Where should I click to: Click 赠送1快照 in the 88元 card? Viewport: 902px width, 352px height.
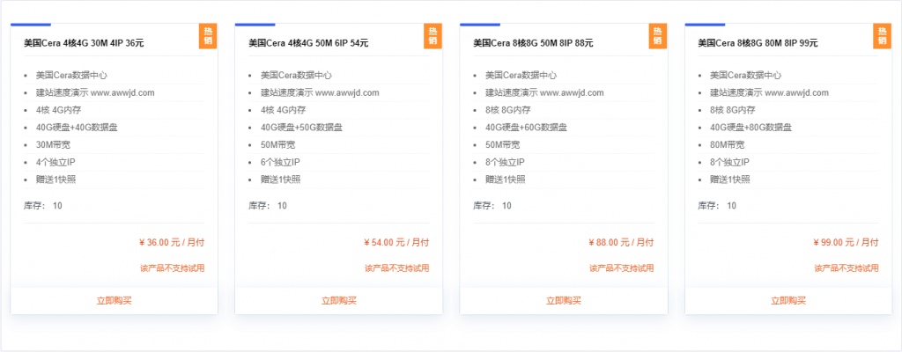point(506,180)
